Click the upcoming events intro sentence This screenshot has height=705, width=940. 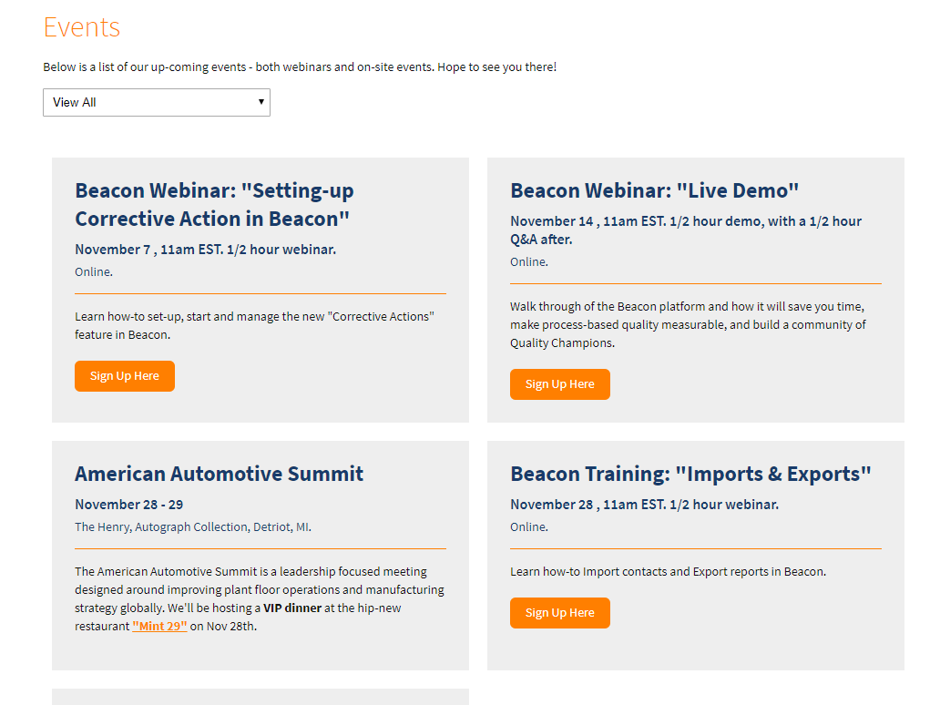(x=299, y=66)
